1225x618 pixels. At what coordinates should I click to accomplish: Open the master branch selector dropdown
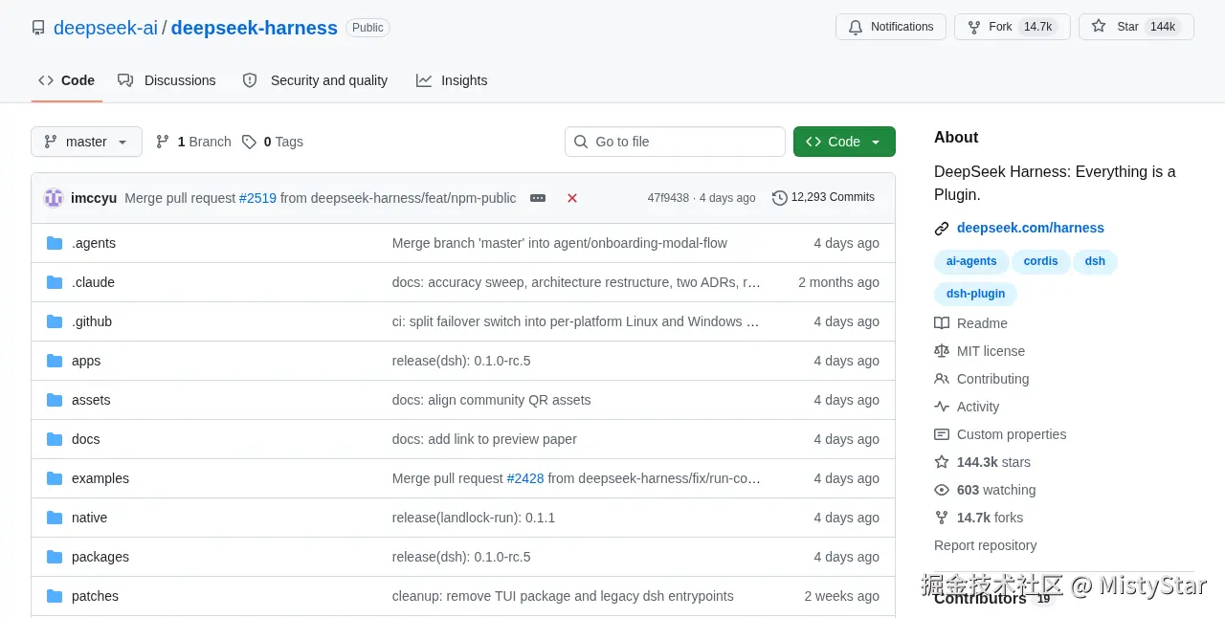(86, 142)
